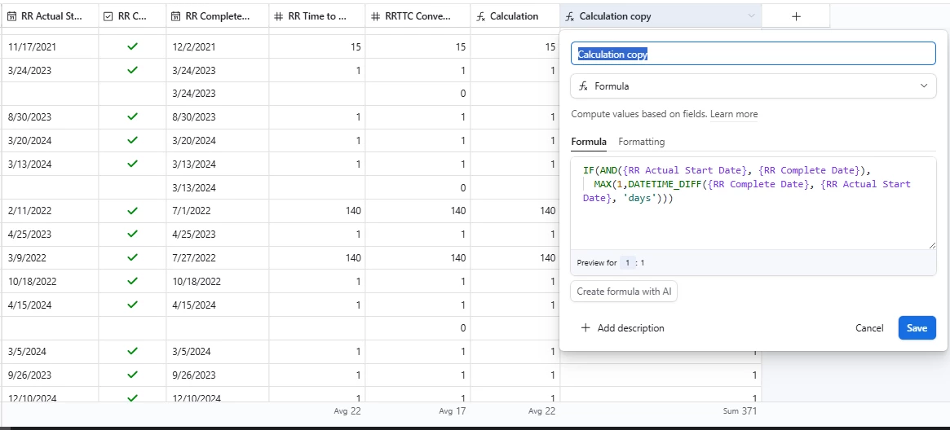
Task: Add a new field with plus icon
Action: [x=796, y=16]
